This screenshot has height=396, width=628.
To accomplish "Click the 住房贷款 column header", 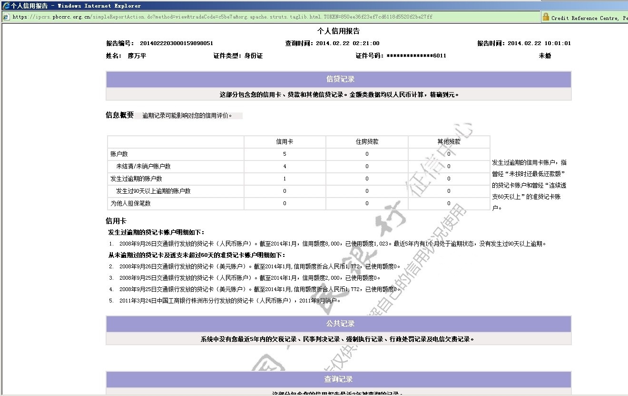I will (367, 141).
